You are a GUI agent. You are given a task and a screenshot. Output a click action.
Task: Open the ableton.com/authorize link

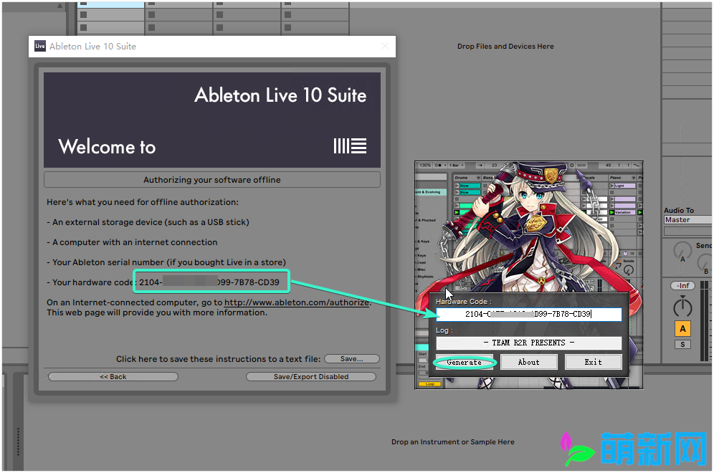(x=297, y=302)
